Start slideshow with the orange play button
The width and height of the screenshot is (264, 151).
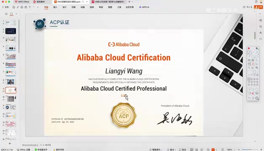coord(213,149)
